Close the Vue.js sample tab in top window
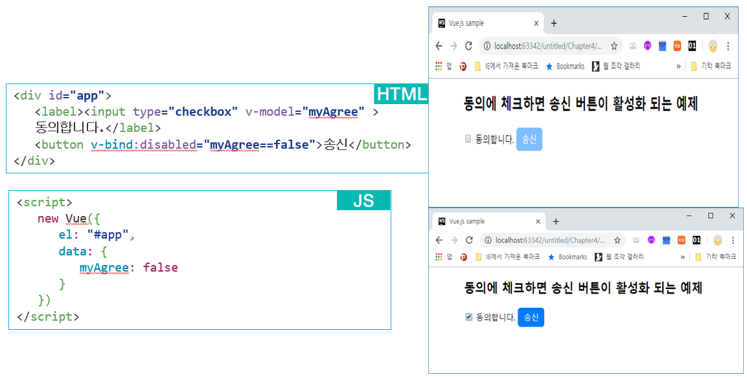Image resolution: width=747 pixels, height=377 pixels. tap(536, 23)
